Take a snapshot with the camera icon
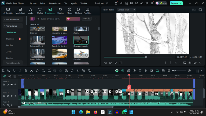 coord(190,63)
